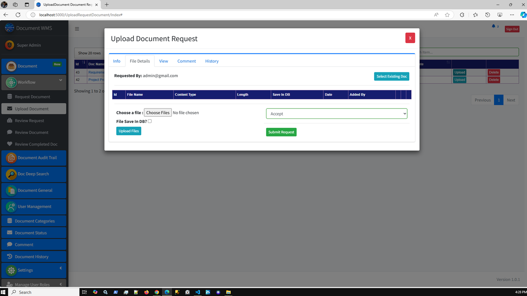The image size is (527, 296).
Task: Click the Select Existing Doc button
Action: [x=391, y=76]
